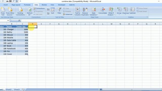
Task: Open From Other Sources menu
Action: pos(10,11)
